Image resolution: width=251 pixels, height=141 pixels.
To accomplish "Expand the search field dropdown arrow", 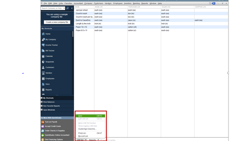I will point(64,8).
